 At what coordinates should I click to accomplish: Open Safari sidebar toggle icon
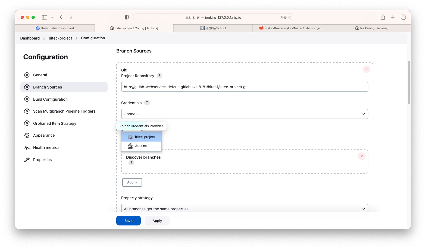tap(44, 17)
